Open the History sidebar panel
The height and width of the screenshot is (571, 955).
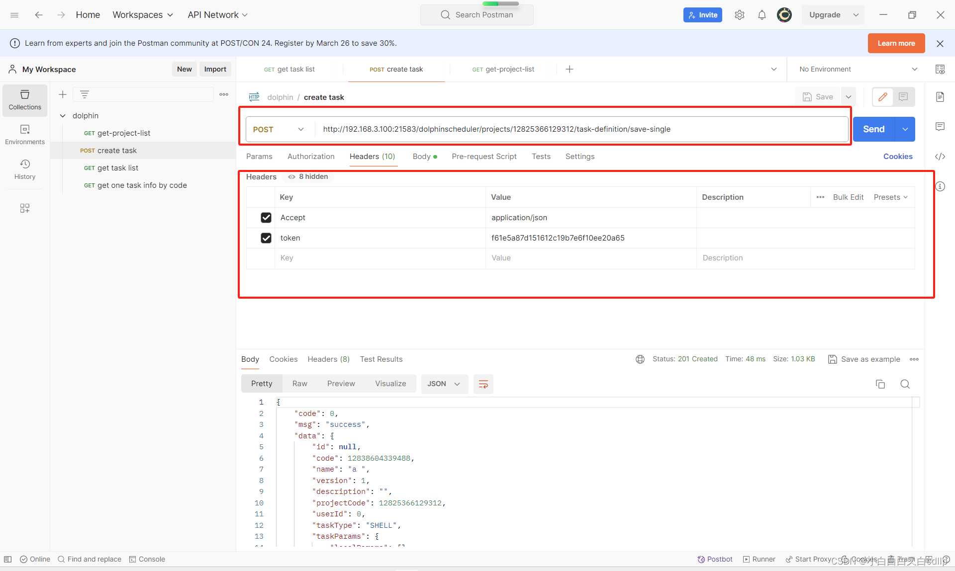(25, 169)
